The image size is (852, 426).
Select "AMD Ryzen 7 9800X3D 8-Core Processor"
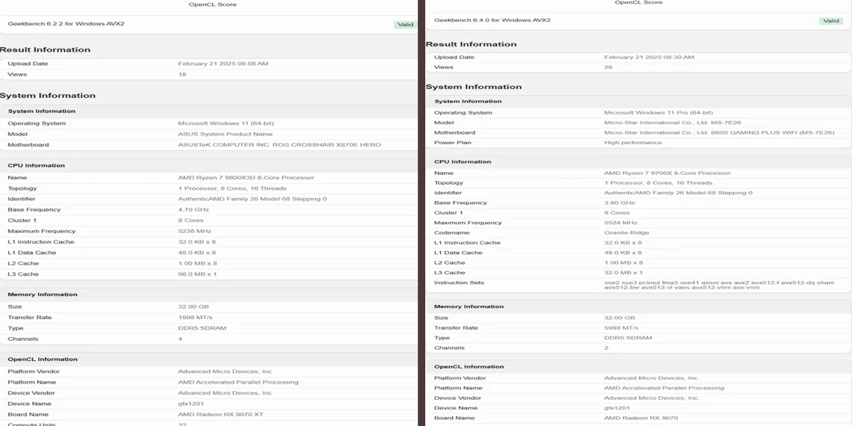tap(246, 178)
